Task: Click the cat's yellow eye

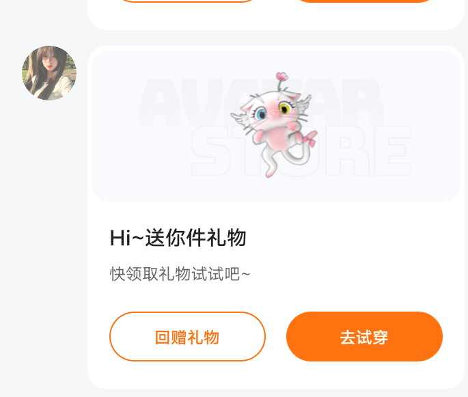Action: click(285, 108)
